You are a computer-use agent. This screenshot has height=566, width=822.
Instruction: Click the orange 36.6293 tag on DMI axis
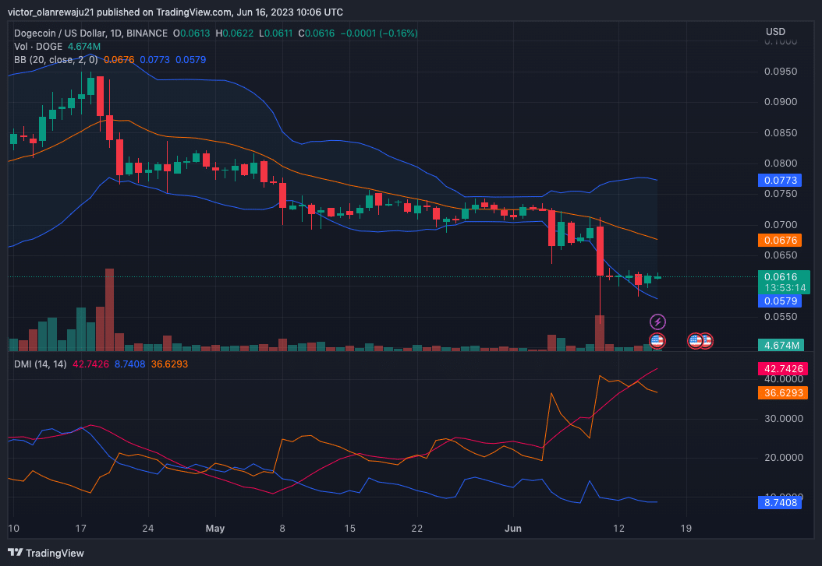pos(783,393)
